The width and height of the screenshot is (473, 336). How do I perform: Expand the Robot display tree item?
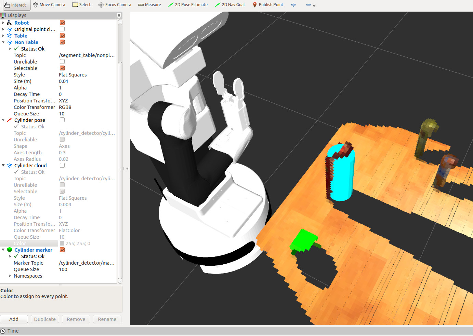point(3,23)
